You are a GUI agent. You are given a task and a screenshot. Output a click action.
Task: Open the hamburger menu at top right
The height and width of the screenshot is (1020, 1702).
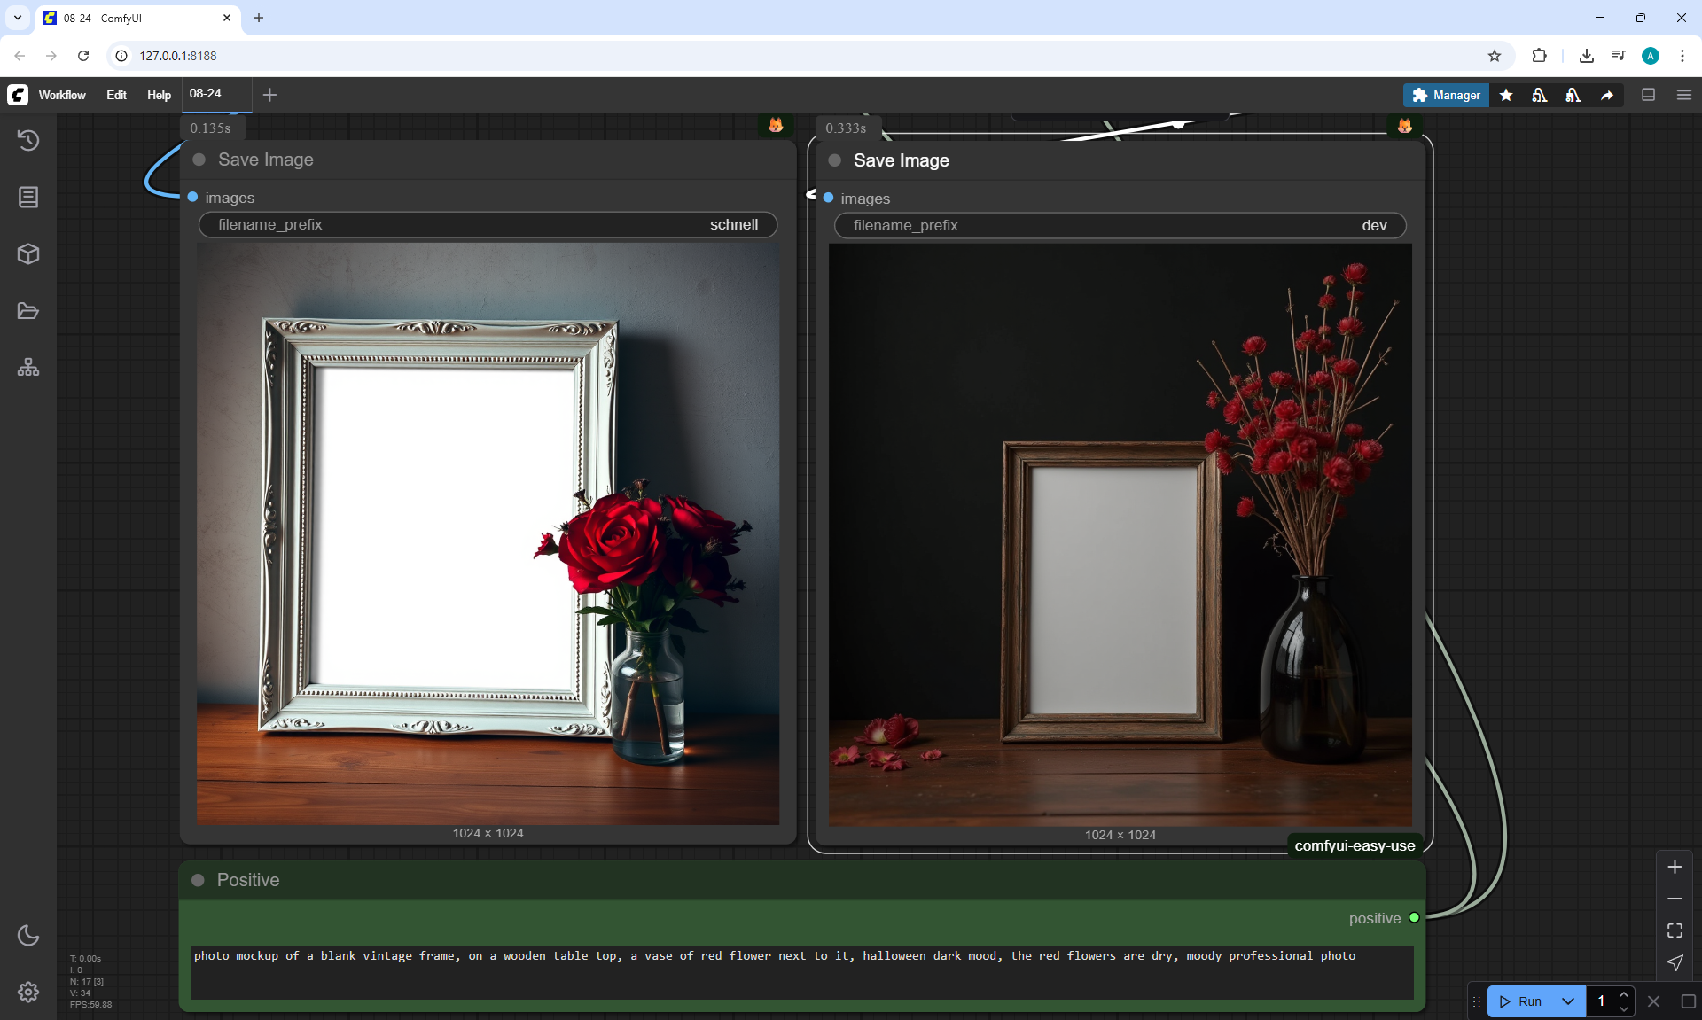point(1684,95)
